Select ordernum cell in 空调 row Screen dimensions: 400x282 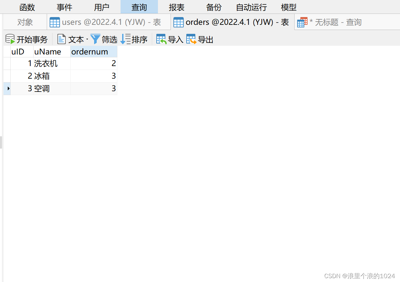(94, 89)
